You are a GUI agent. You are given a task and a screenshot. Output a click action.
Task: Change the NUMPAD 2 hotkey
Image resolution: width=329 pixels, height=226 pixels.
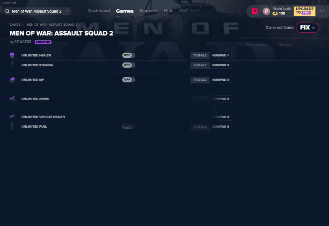pos(220,65)
